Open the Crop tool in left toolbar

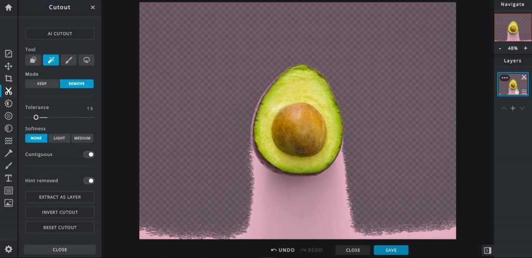pyautogui.click(x=8, y=79)
